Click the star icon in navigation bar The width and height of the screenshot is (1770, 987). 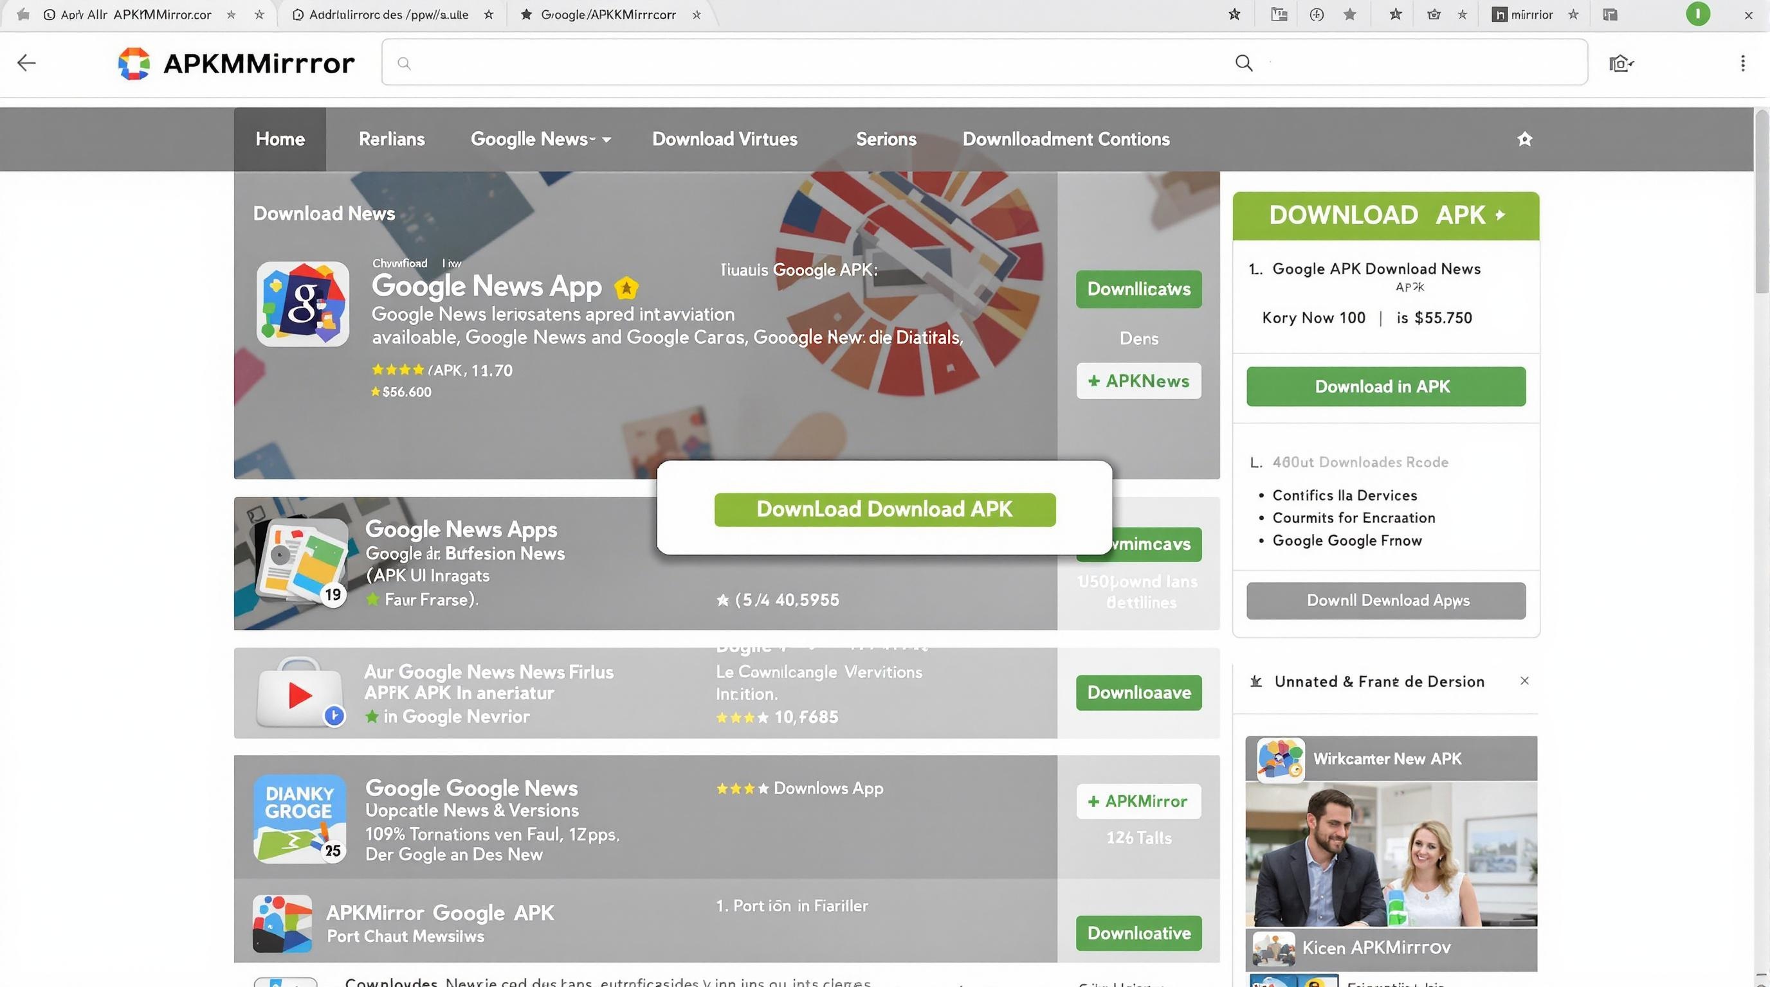1524,139
